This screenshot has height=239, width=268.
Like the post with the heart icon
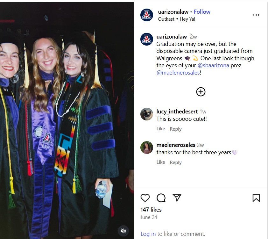[x=145, y=198]
